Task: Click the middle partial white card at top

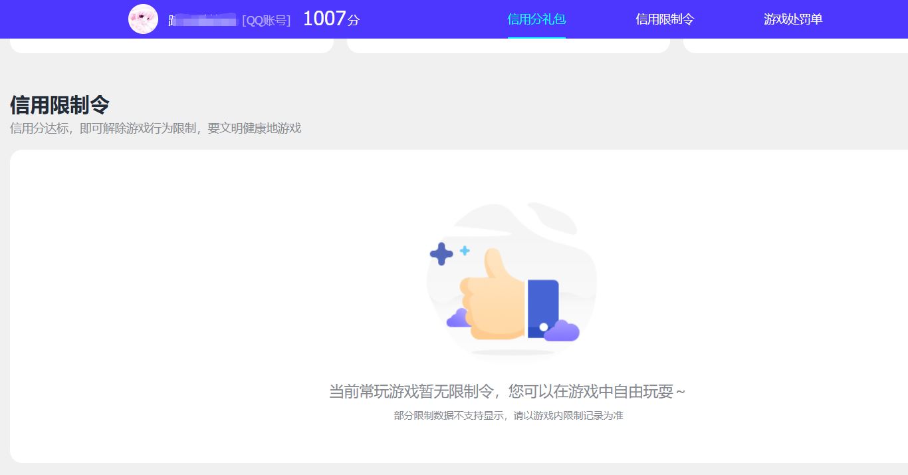Action: [x=508, y=46]
